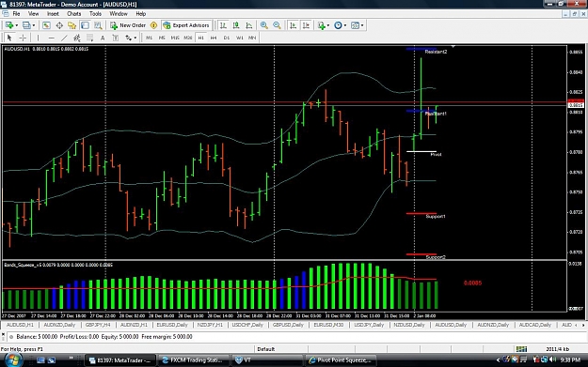Open the Strategy Tester

click(x=98, y=25)
